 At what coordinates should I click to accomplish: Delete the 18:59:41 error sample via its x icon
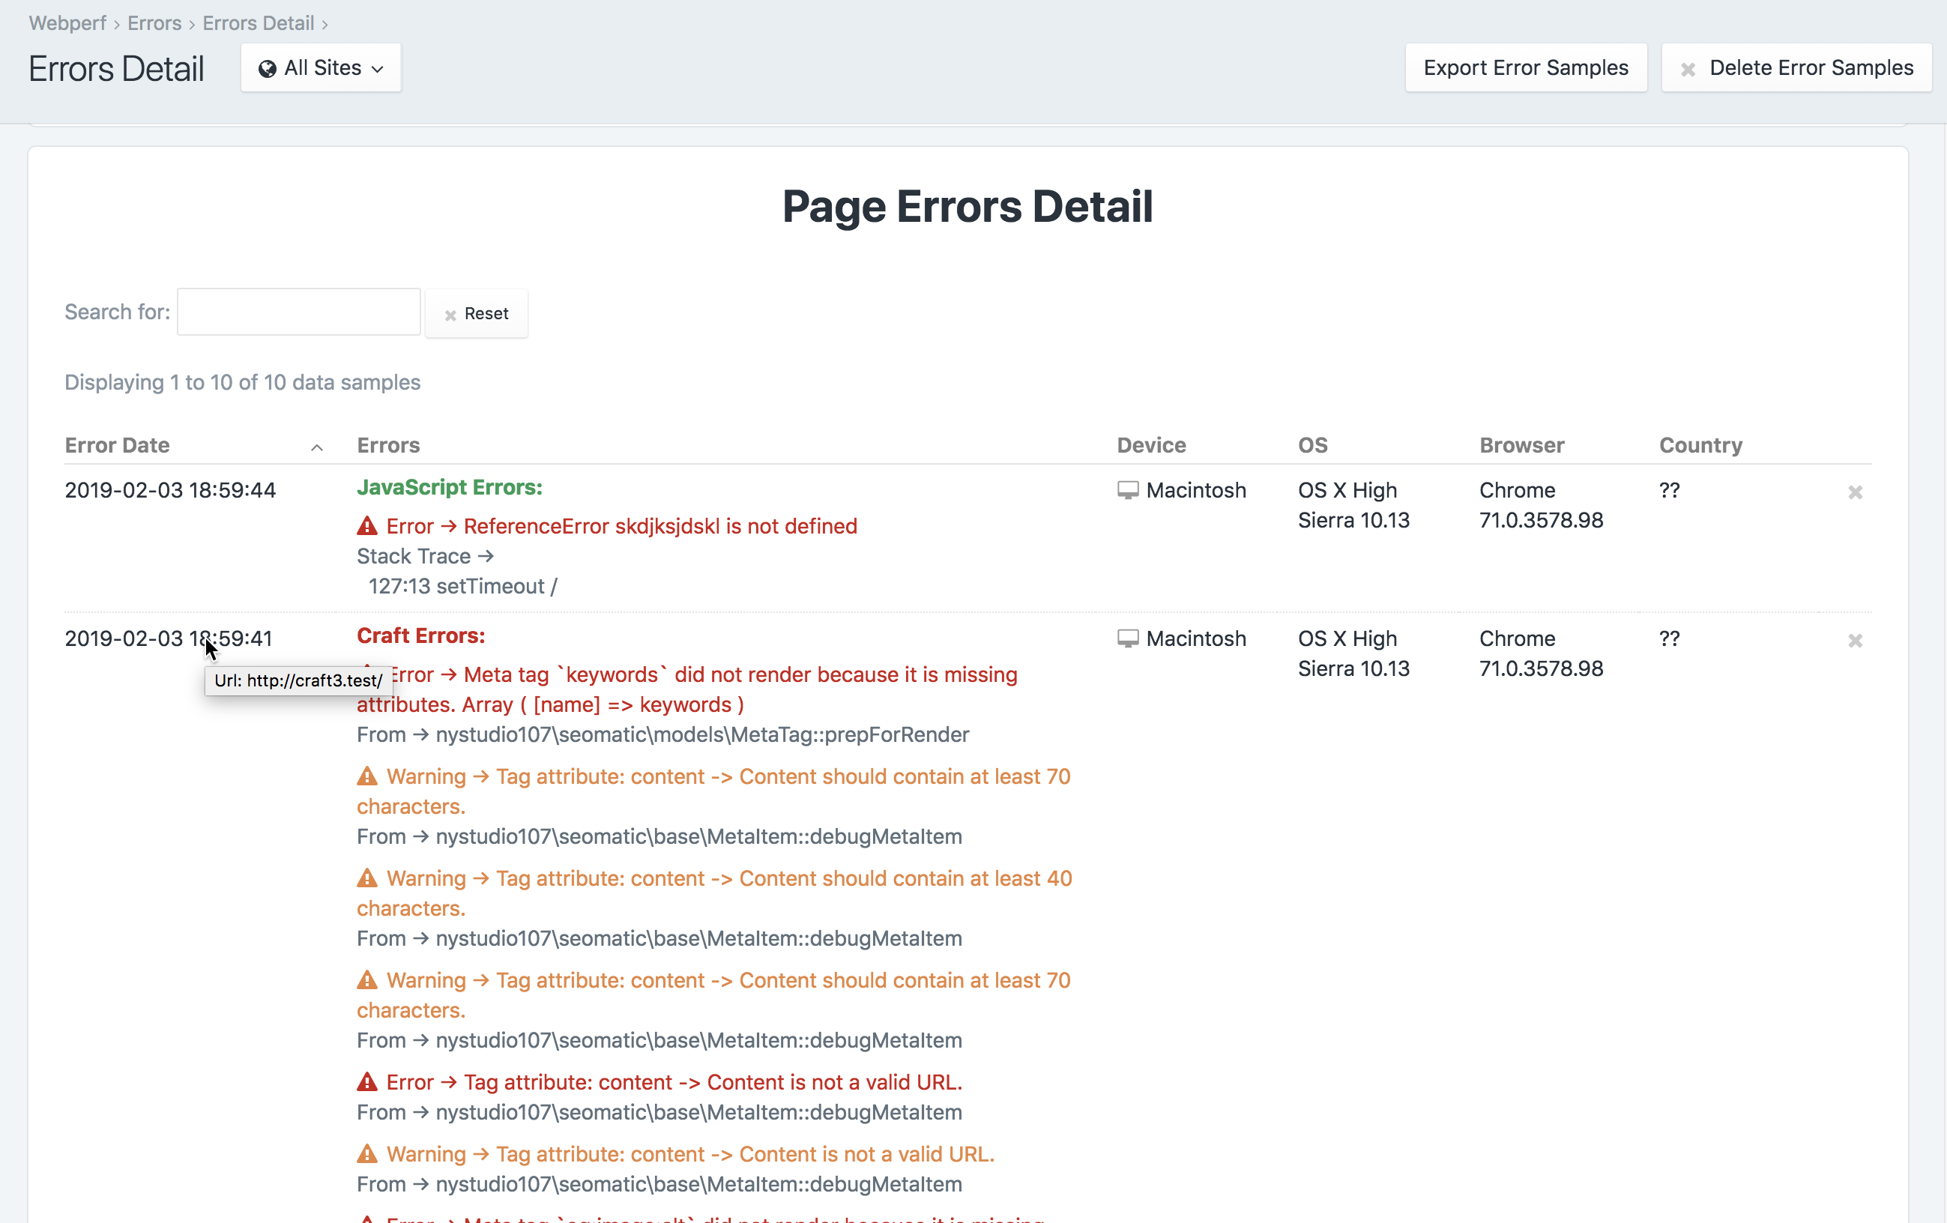pos(1855,641)
